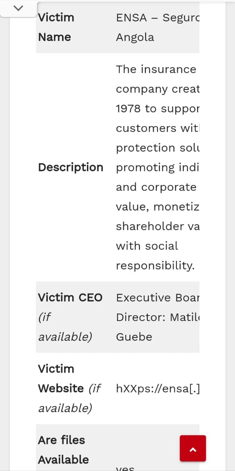Viewport: 235px width, 471px height.
Task: Click "and corporate" in the description
Action: tap(156, 187)
